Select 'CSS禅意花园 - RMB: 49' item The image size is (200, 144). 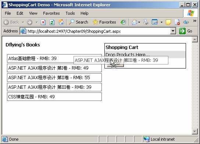click(x=54, y=97)
